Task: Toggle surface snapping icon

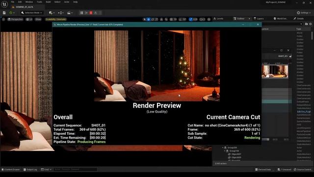Action: point(166,19)
